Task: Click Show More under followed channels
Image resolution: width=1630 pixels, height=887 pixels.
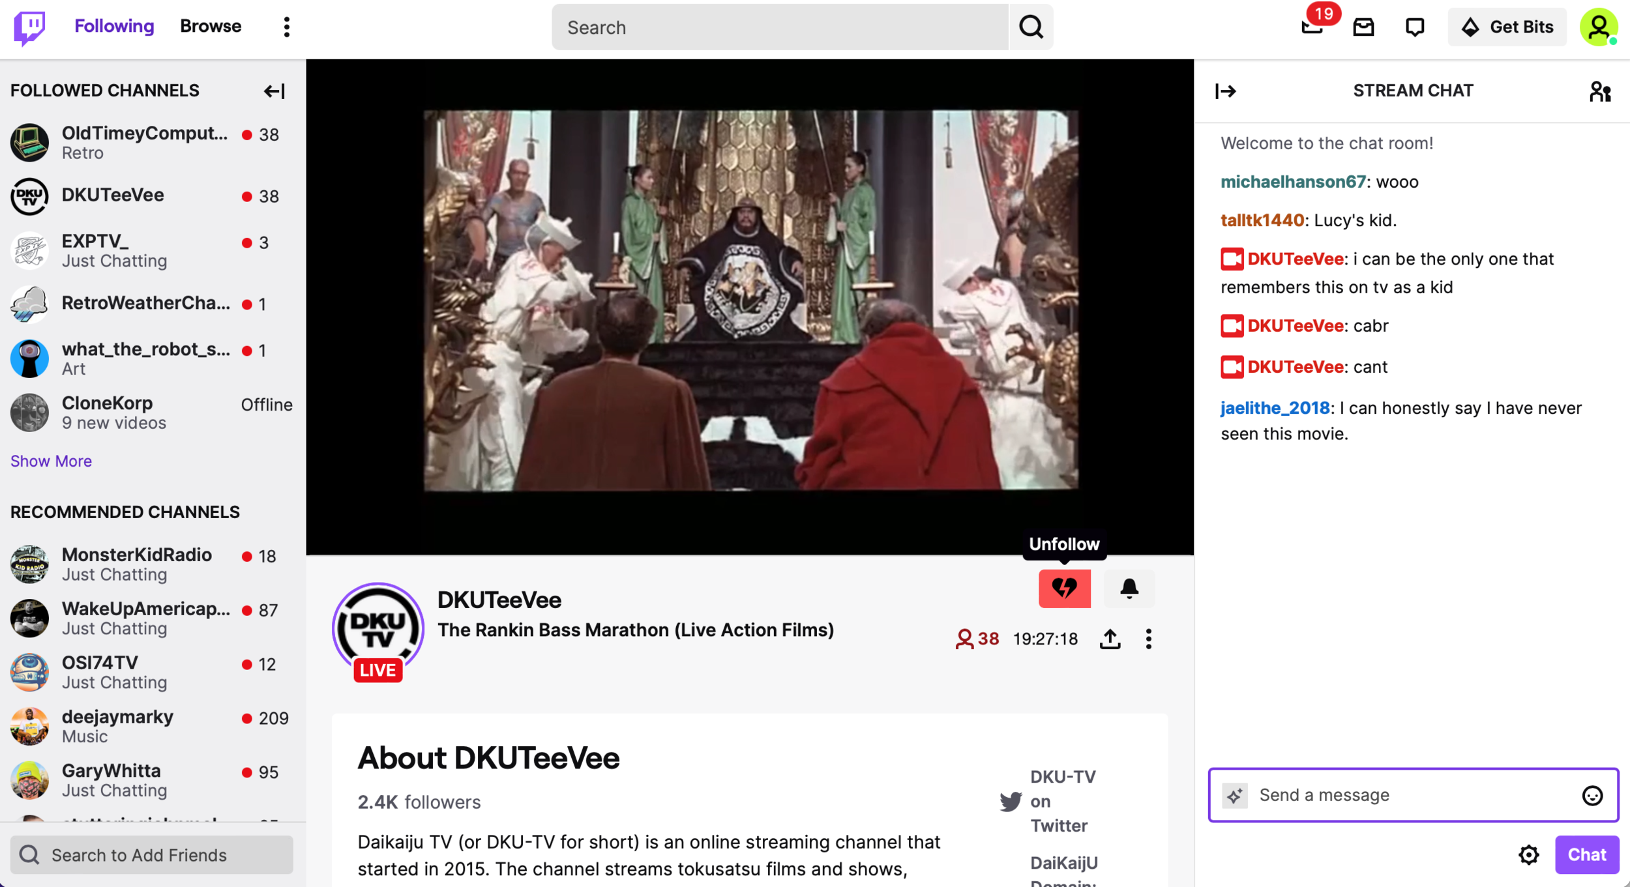Action: [x=51, y=461]
